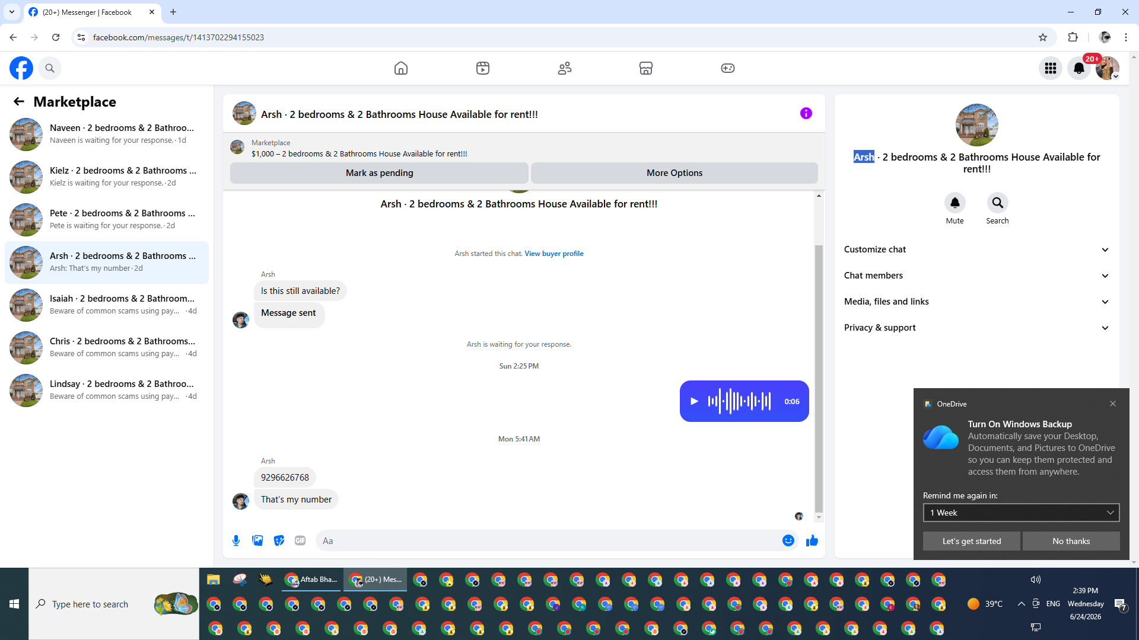Open Chrome three-dot menu
The height and width of the screenshot is (640, 1139).
pos(1126,37)
